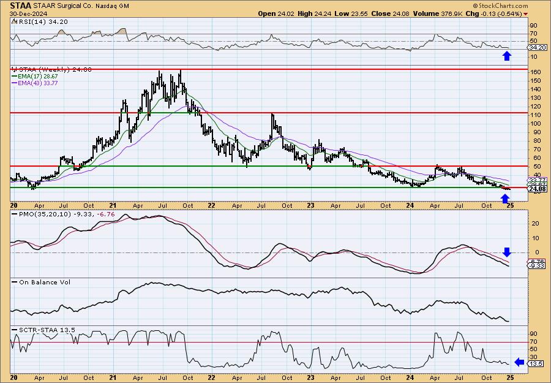Click the STAA ticker symbol in header

21,6
